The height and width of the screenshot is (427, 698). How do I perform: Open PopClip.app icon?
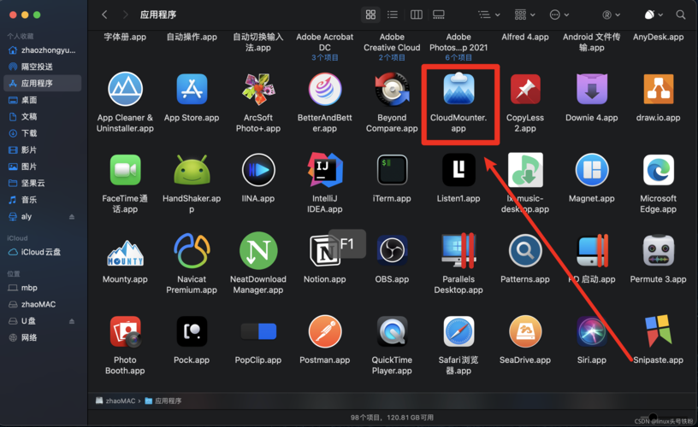258,331
